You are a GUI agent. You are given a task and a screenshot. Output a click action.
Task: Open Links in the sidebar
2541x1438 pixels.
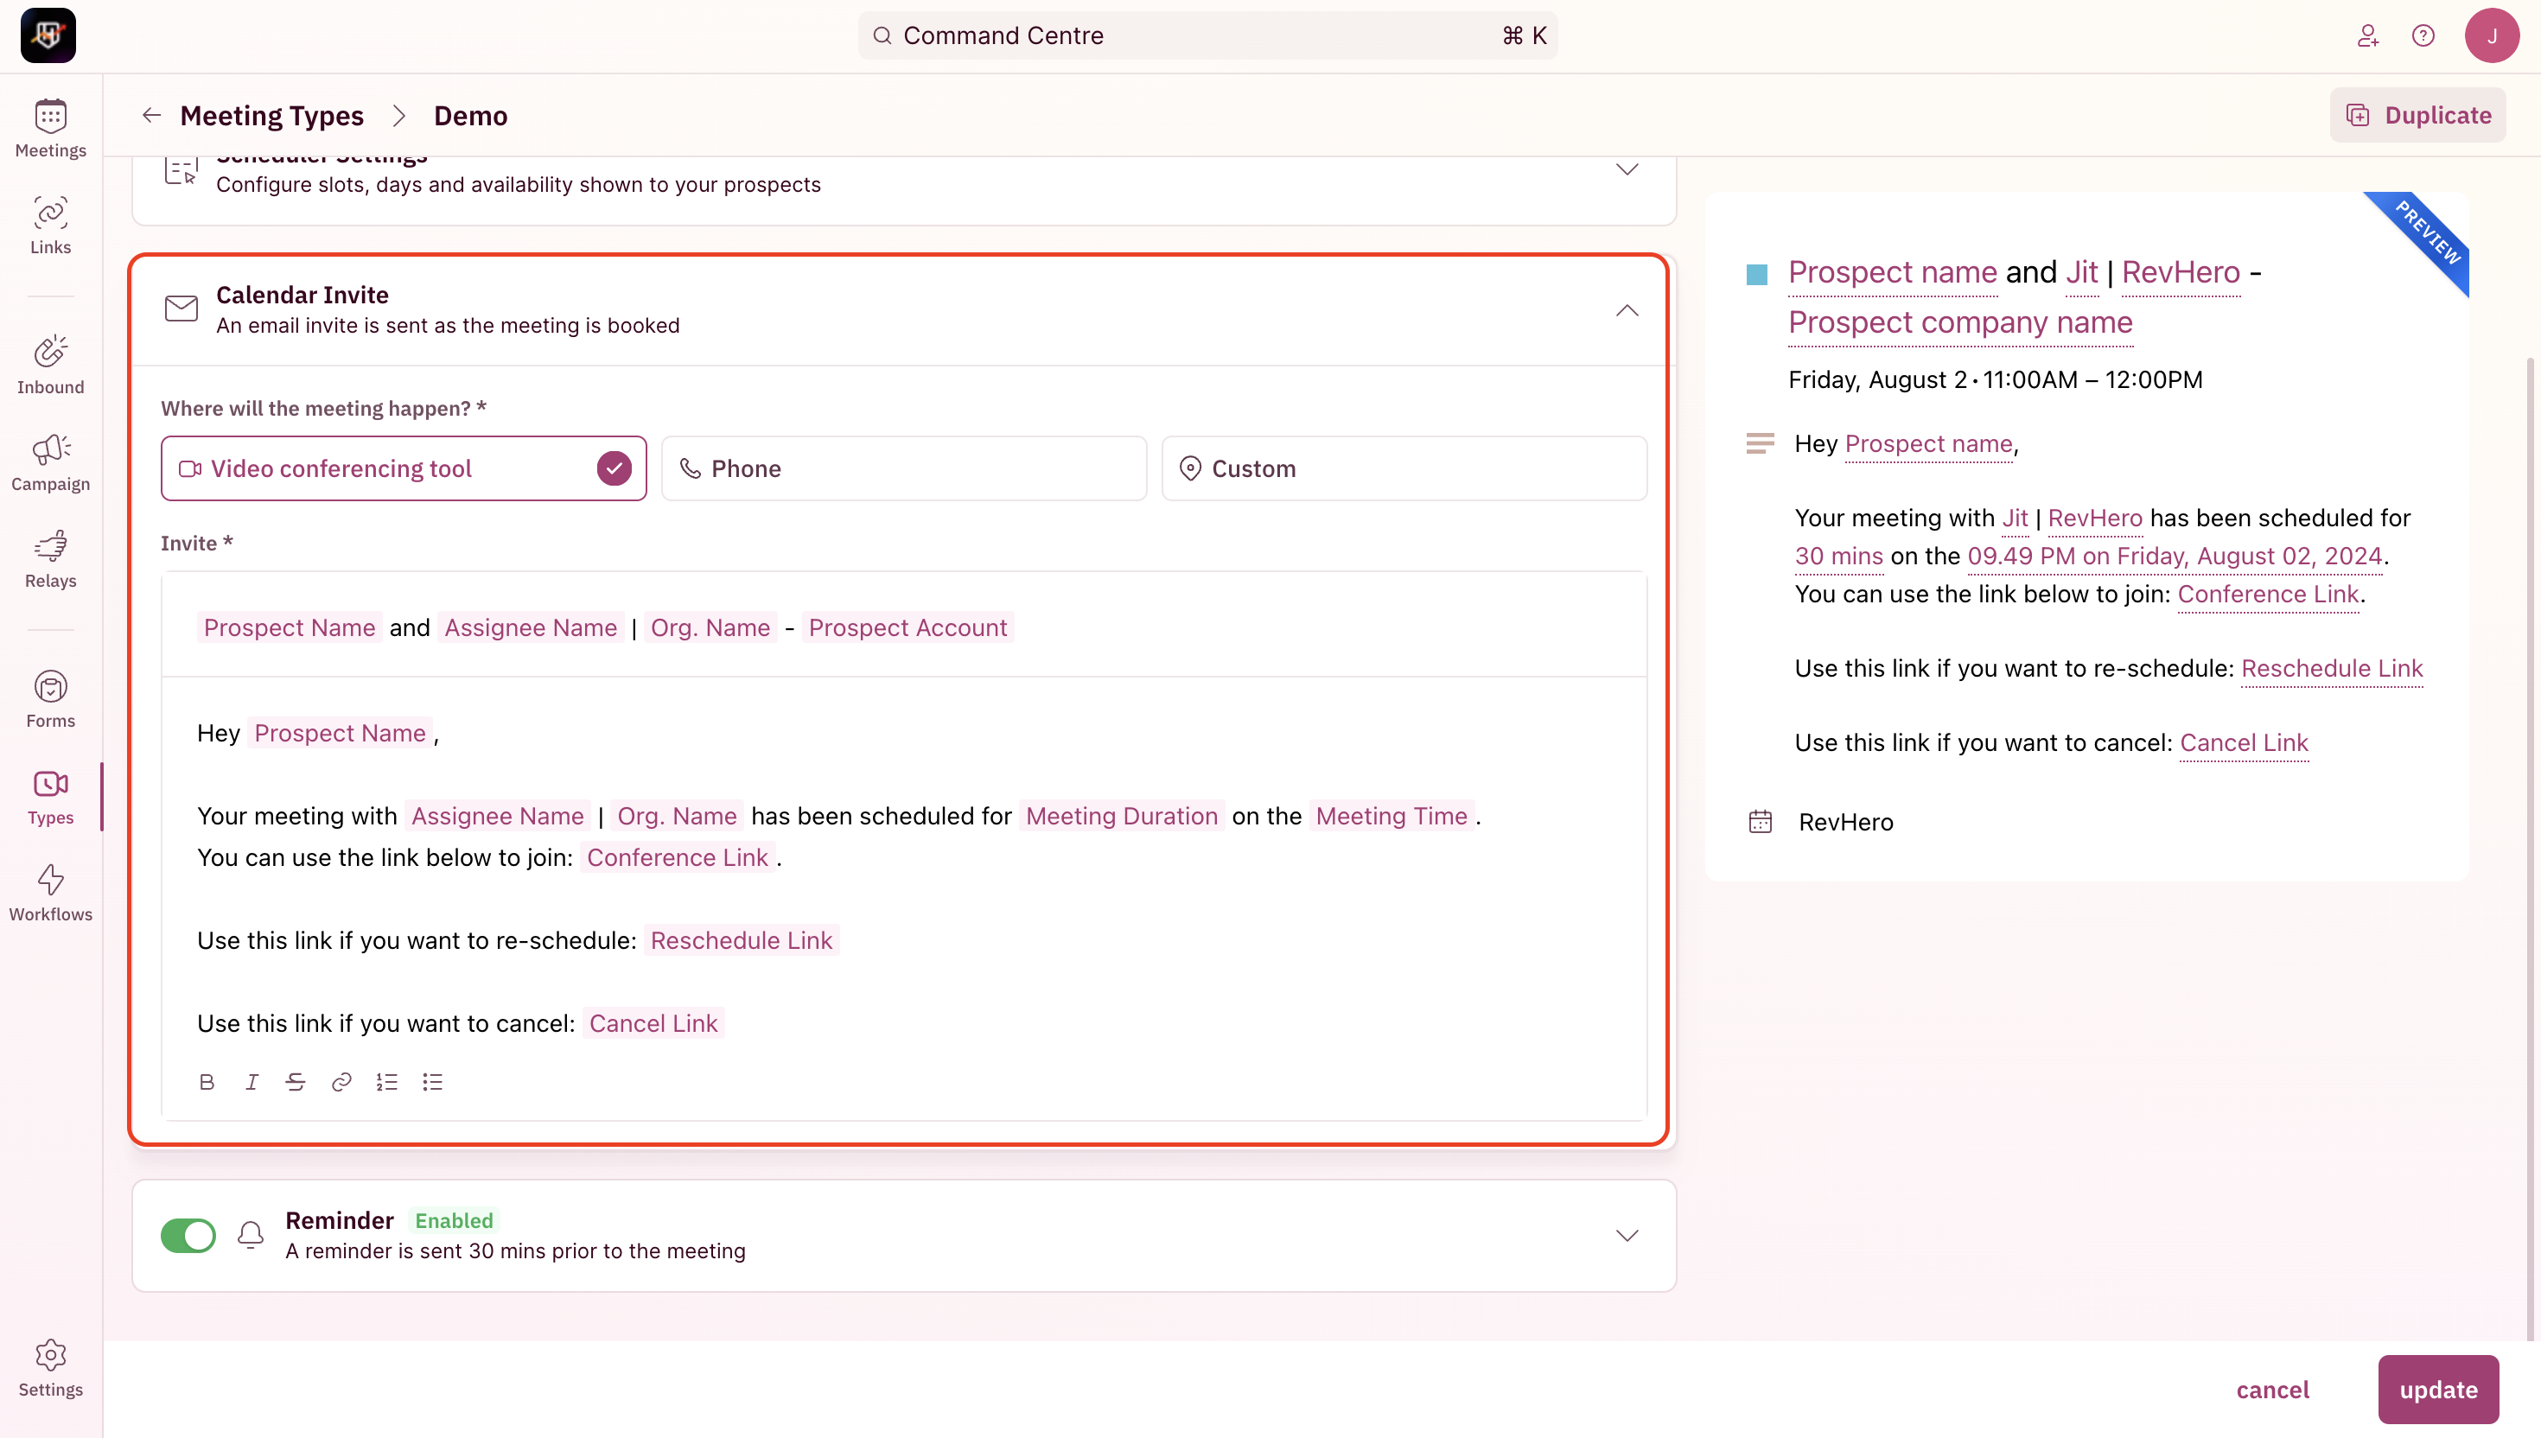(50, 226)
